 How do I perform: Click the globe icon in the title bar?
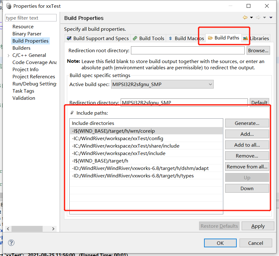point(8,6)
